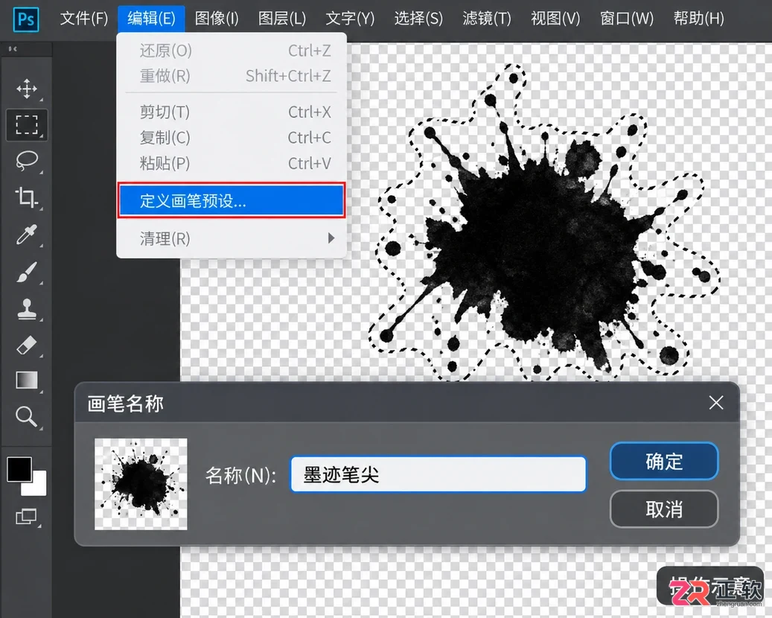772x618 pixels.
Task: Choose 定义画笔预设... menu entry
Action: 232,200
